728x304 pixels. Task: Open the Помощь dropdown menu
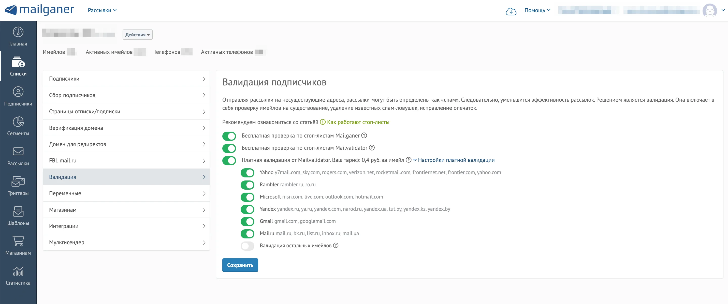[537, 10]
